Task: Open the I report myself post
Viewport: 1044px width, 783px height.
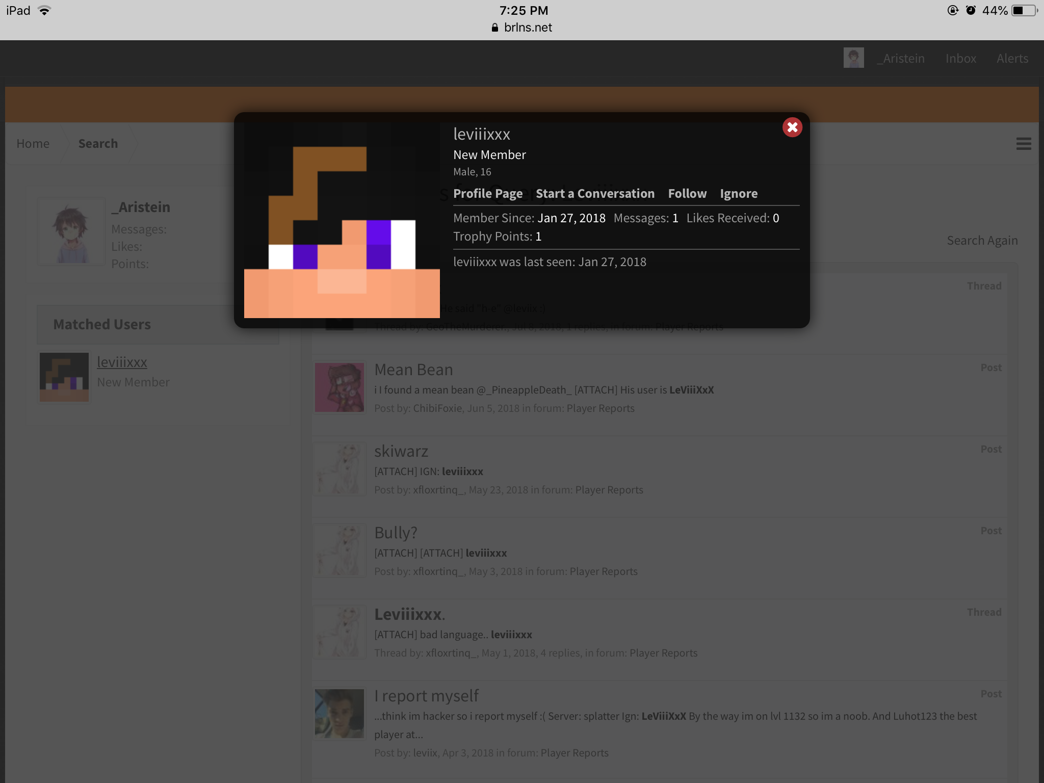Action: point(426,696)
